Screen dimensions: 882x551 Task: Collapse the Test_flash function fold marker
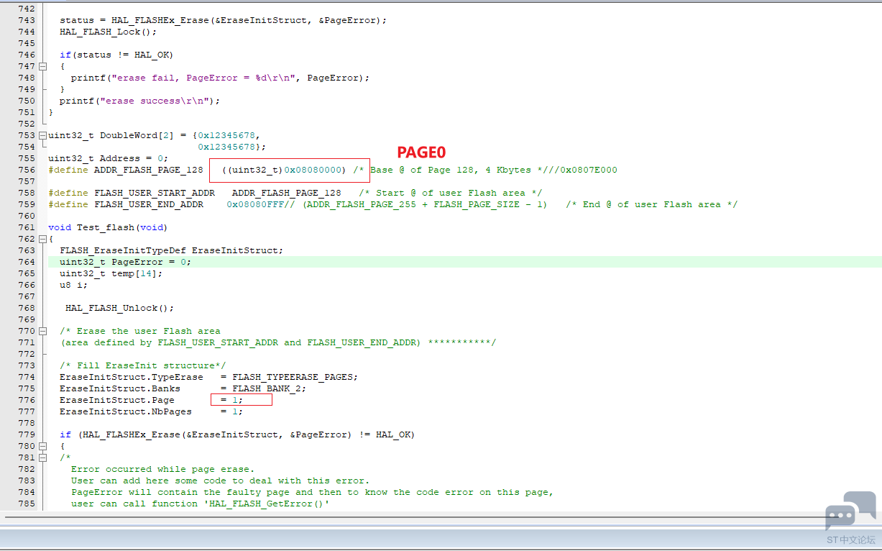[x=43, y=238]
